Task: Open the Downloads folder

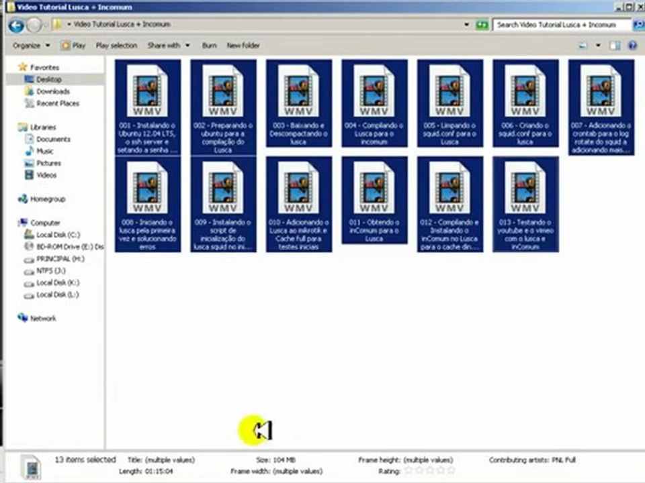Action: coord(47,91)
